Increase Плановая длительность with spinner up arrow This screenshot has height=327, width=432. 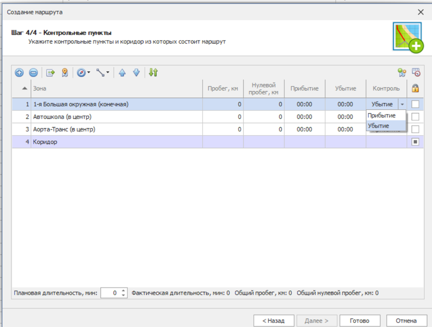pyautogui.click(x=123, y=291)
